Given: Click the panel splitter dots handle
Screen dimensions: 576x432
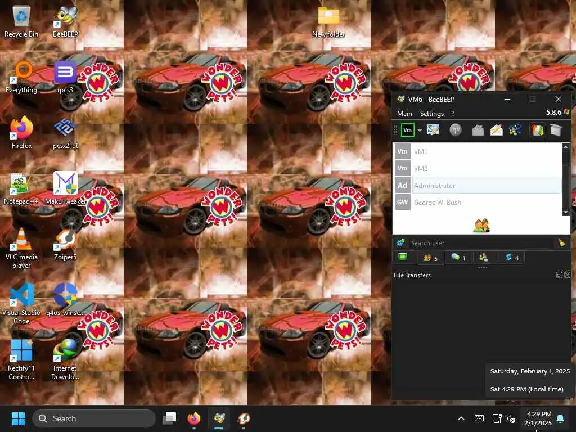Looking at the screenshot, I should pyautogui.click(x=482, y=268).
